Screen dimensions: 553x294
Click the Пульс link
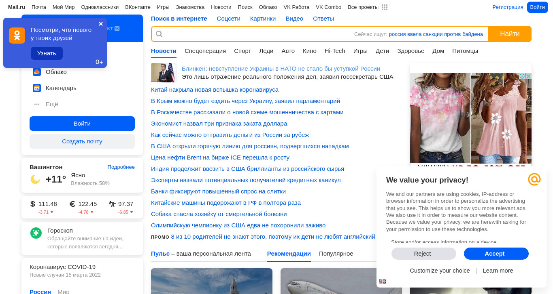coord(160,254)
